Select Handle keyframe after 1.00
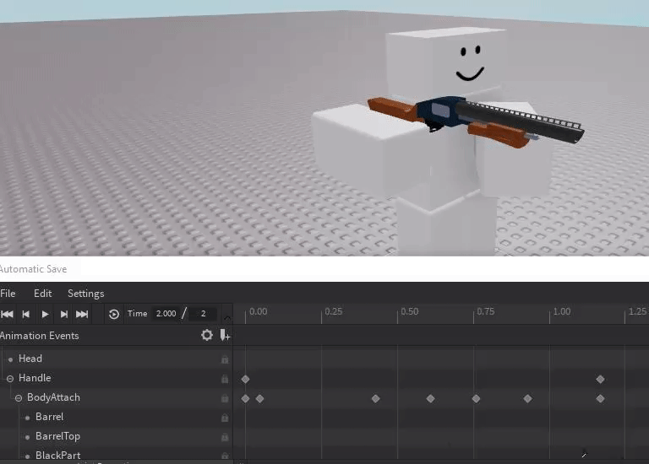This screenshot has height=464, width=649. coord(600,379)
